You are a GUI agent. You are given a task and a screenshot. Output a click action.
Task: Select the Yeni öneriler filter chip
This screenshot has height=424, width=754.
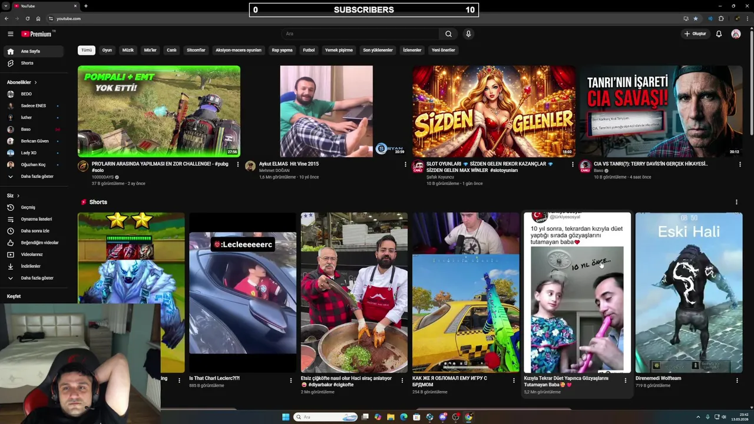444,50
